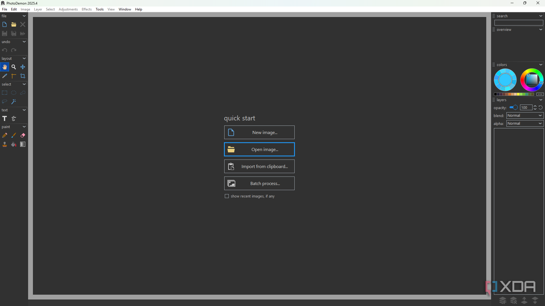Select the Move layer tool
The width and height of the screenshot is (545, 306).
coord(23,67)
